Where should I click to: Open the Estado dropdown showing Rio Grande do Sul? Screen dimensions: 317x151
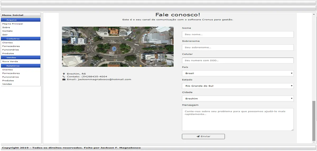[x=238, y=86]
